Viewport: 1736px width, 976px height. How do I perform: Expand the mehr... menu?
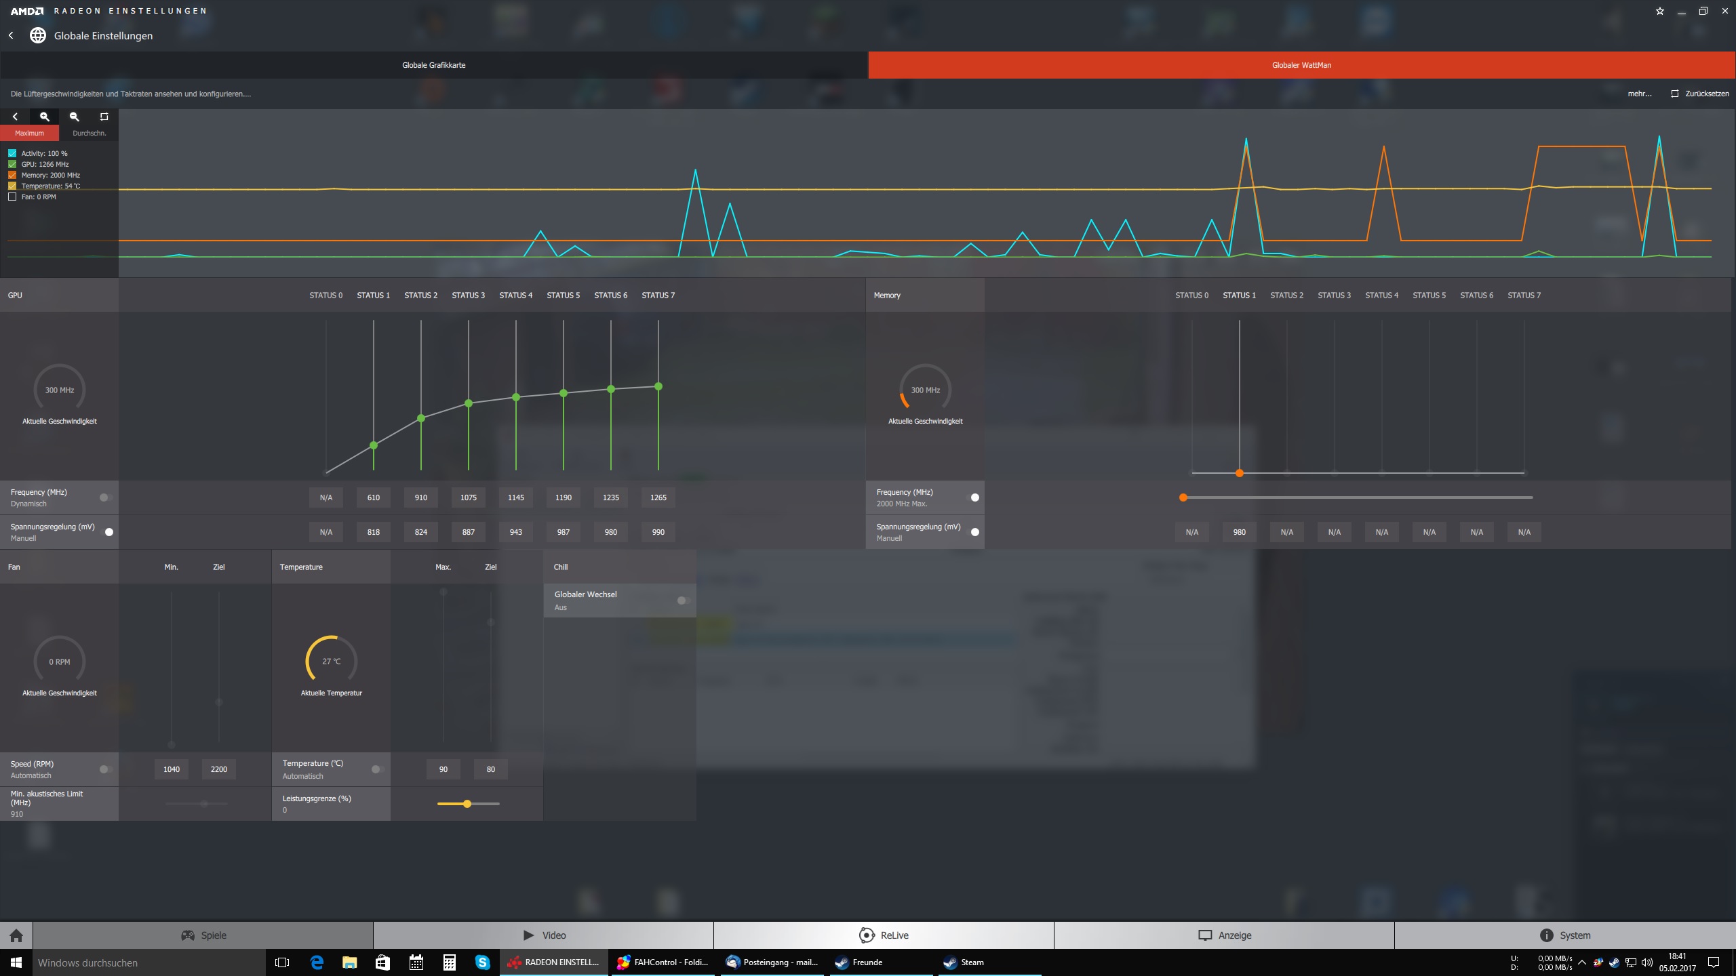pos(1639,94)
